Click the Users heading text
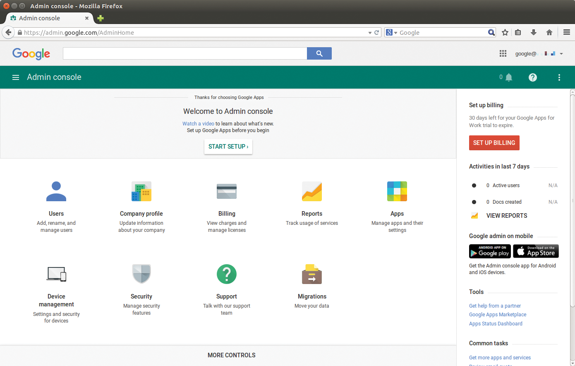This screenshot has width=575, height=366. point(56,214)
